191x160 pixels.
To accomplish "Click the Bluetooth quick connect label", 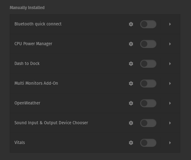I will (x=38, y=24).
